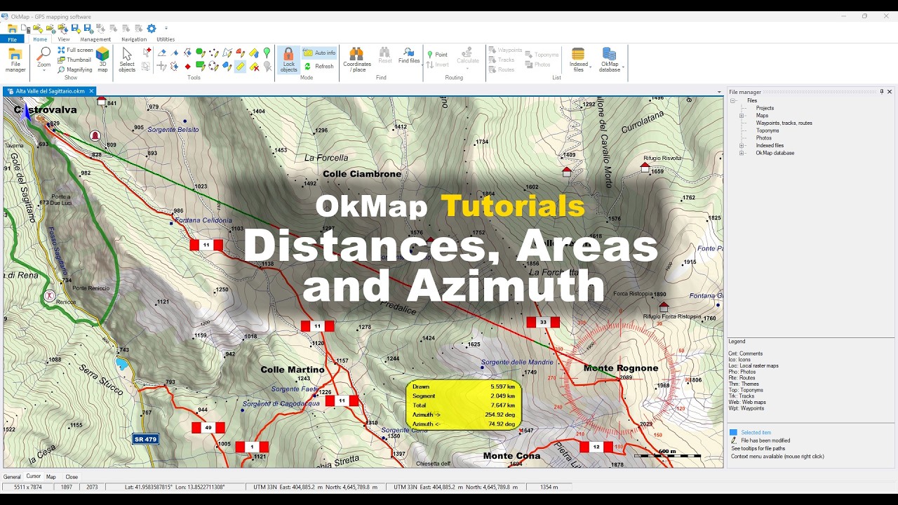Switch to the Management ribbon tab

(x=95, y=39)
